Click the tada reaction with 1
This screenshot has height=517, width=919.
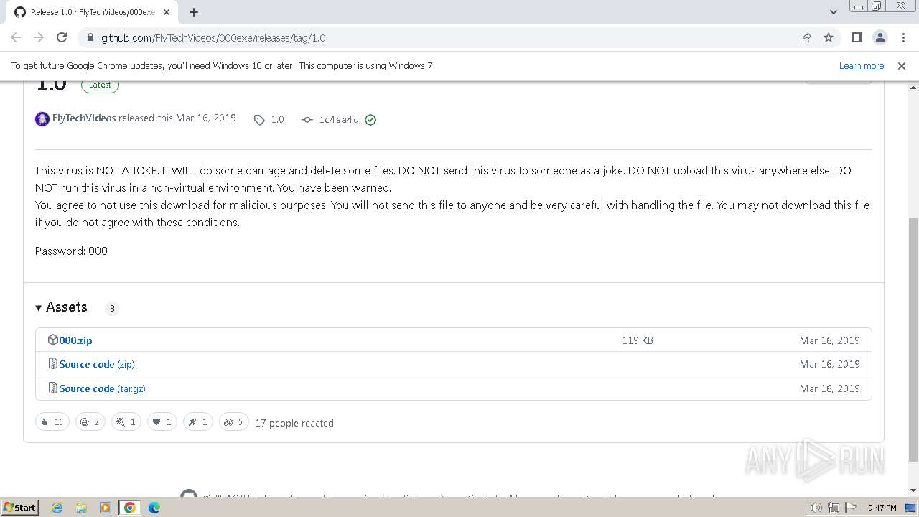tap(126, 422)
